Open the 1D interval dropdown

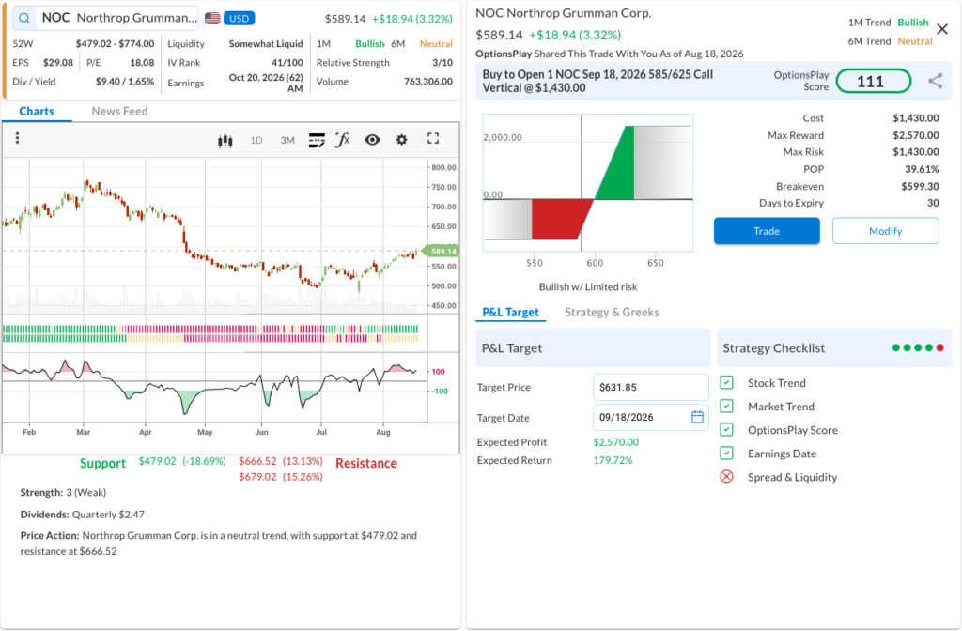pos(256,141)
